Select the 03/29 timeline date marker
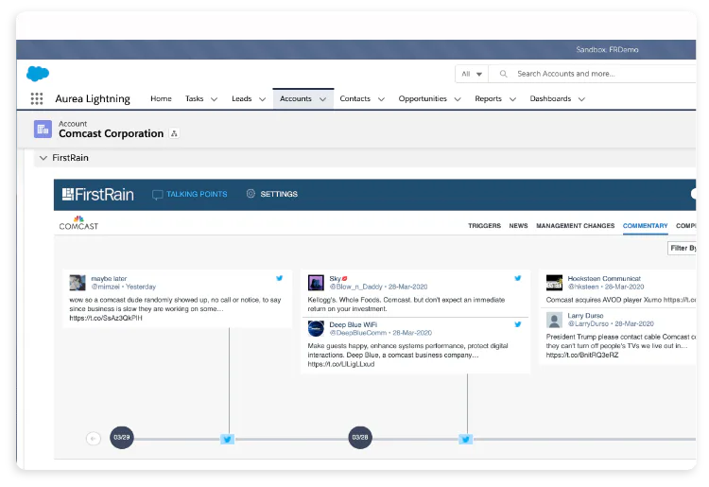Image resolution: width=709 pixels, height=487 pixels. pyautogui.click(x=122, y=437)
